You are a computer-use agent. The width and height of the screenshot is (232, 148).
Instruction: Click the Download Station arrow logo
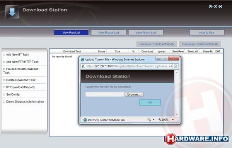(x=12, y=12)
